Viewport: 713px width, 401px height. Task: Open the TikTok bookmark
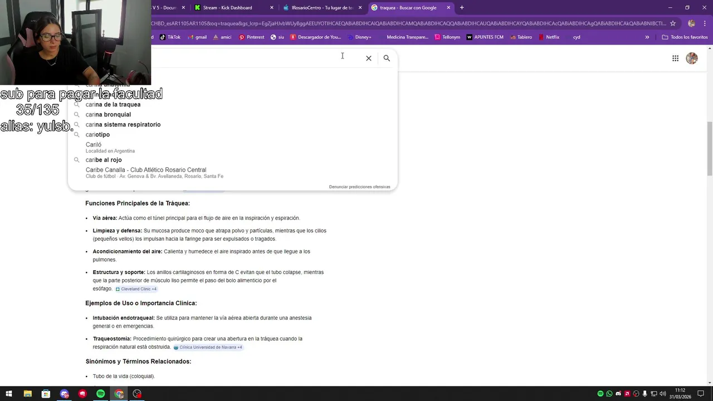170,37
